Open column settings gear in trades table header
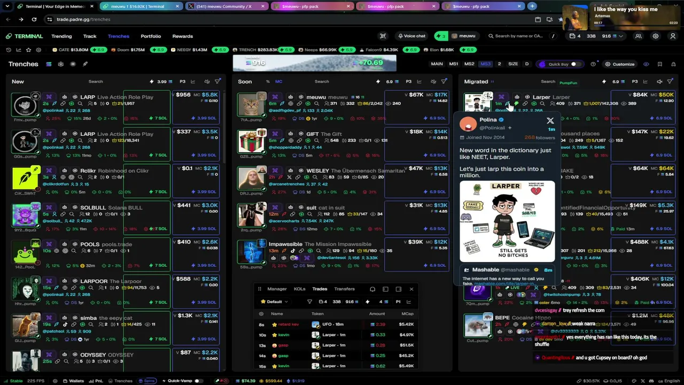 (261, 314)
